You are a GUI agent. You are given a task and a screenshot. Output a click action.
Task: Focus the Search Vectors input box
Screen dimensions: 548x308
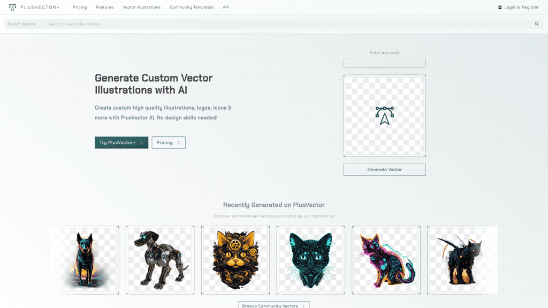click(x=287, y=24)
